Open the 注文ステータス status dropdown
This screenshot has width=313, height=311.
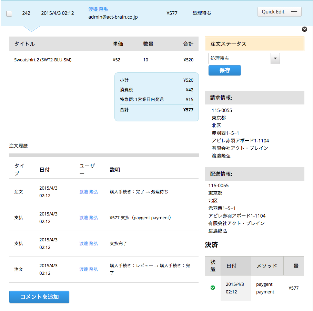click(244, 59)
